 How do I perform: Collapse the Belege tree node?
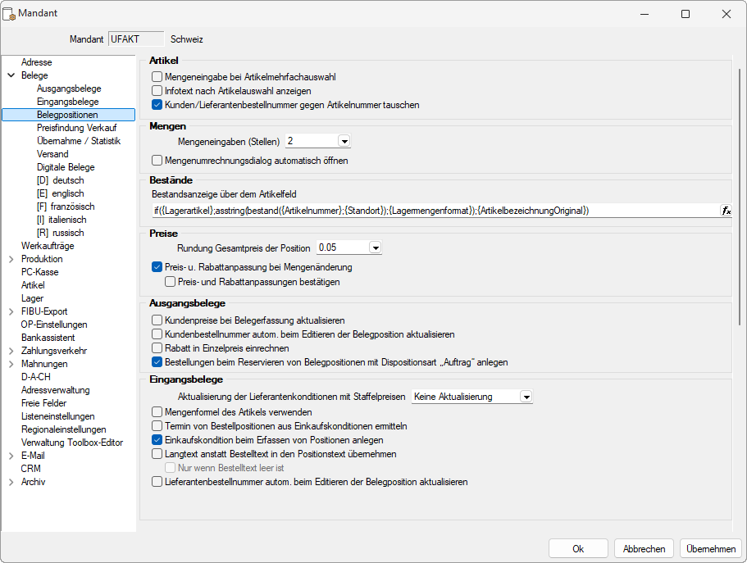(x=11, y=75)
